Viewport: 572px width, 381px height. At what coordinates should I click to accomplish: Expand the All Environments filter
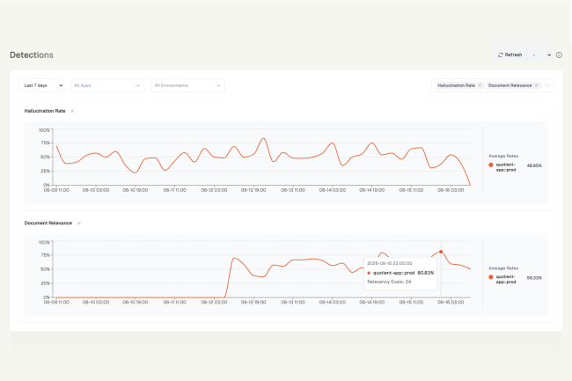tap(187, 85)
